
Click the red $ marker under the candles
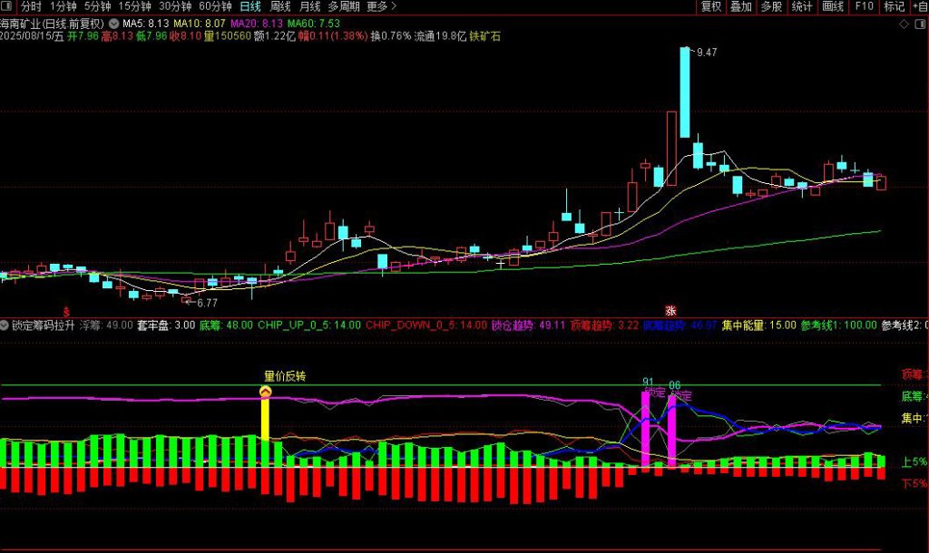[65, 310]
